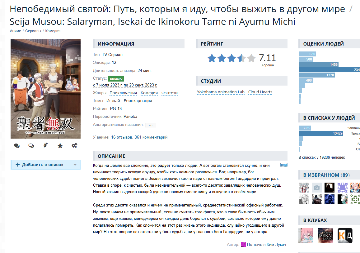Click the filled speech bubbles comment icon
The width and height of the screenshot is (360, 253).
[16, 146]
